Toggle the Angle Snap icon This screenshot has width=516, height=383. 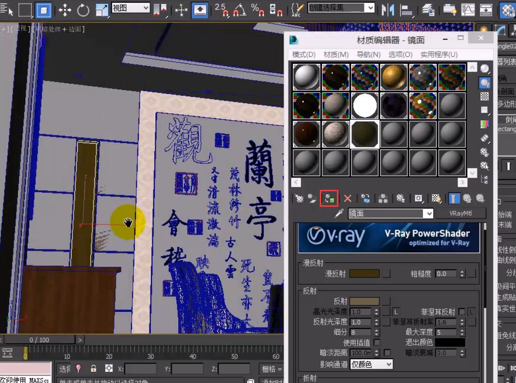tap(240, 10)
